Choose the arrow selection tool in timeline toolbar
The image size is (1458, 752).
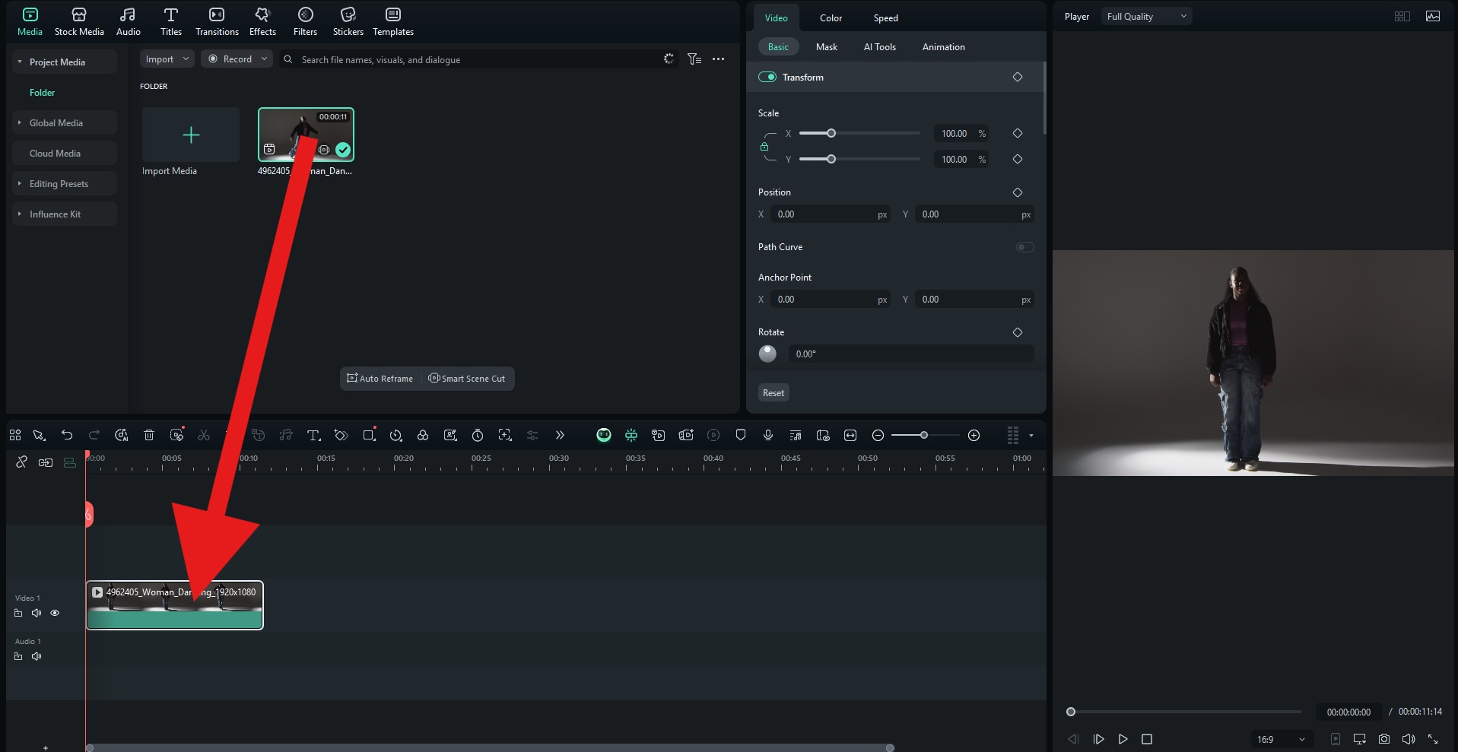pyautogui.click(x=39, y=435)
